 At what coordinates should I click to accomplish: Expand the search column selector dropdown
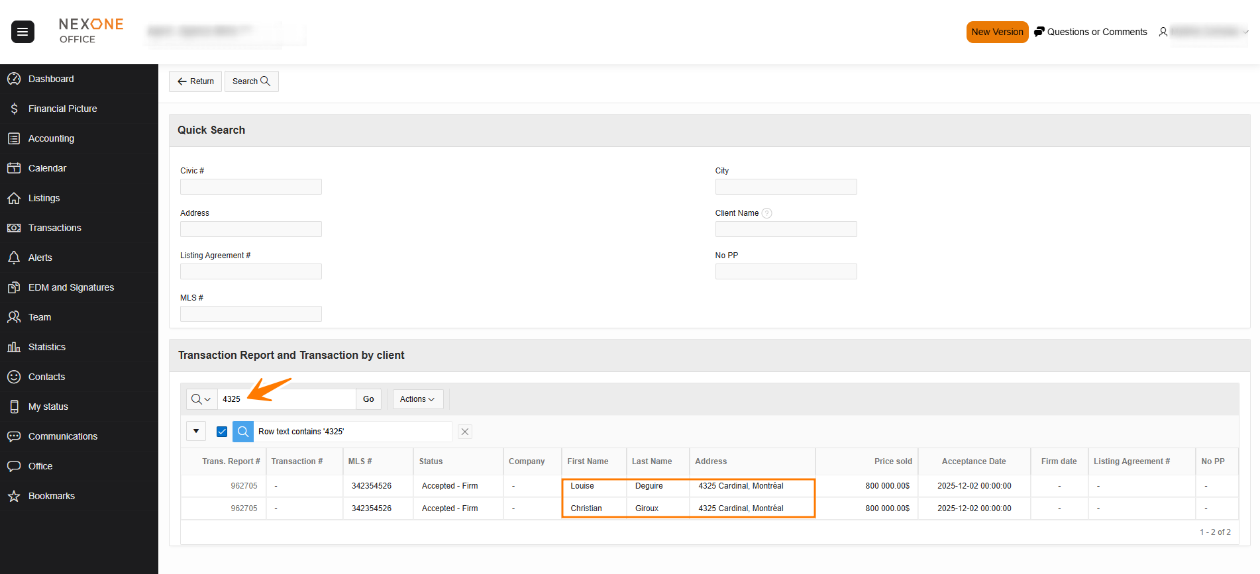coord(201,399)
